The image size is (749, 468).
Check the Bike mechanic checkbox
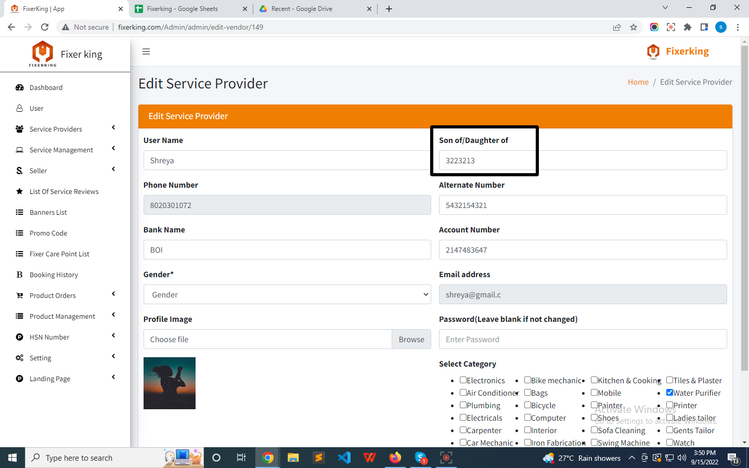pos(527,380)
